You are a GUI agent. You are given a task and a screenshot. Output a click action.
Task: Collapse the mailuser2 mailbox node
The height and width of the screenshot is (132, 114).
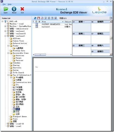tap(5, 36)
